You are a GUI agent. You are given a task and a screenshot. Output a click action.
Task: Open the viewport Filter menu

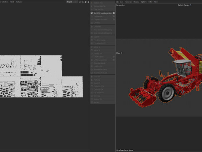tap(150, 2)
